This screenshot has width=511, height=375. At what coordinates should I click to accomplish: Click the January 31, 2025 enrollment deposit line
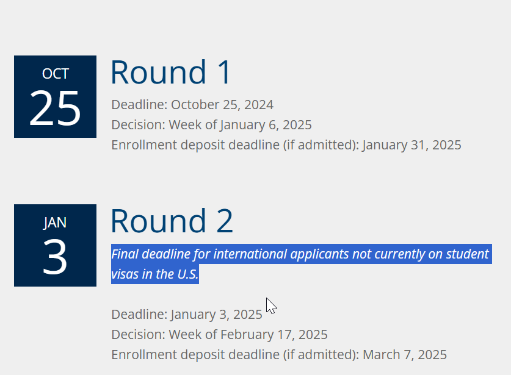pos(286,145)
